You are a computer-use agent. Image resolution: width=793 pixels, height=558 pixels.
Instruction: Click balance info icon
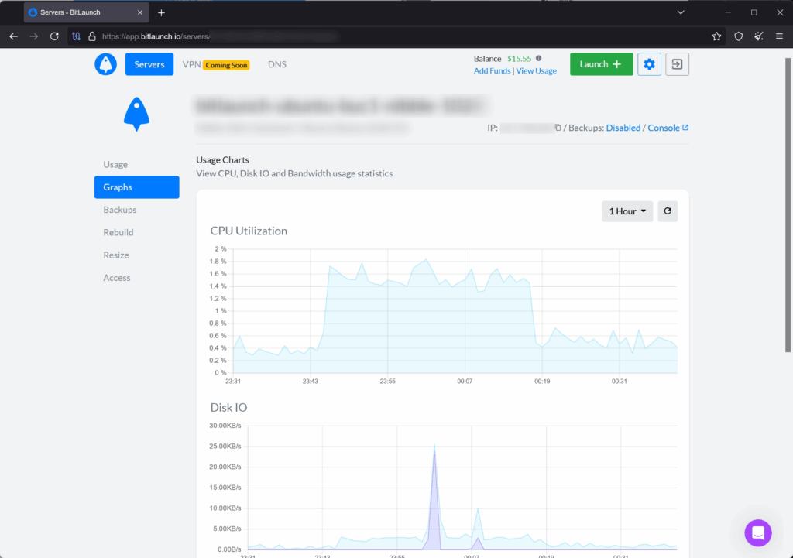click(x=539, y=59)
